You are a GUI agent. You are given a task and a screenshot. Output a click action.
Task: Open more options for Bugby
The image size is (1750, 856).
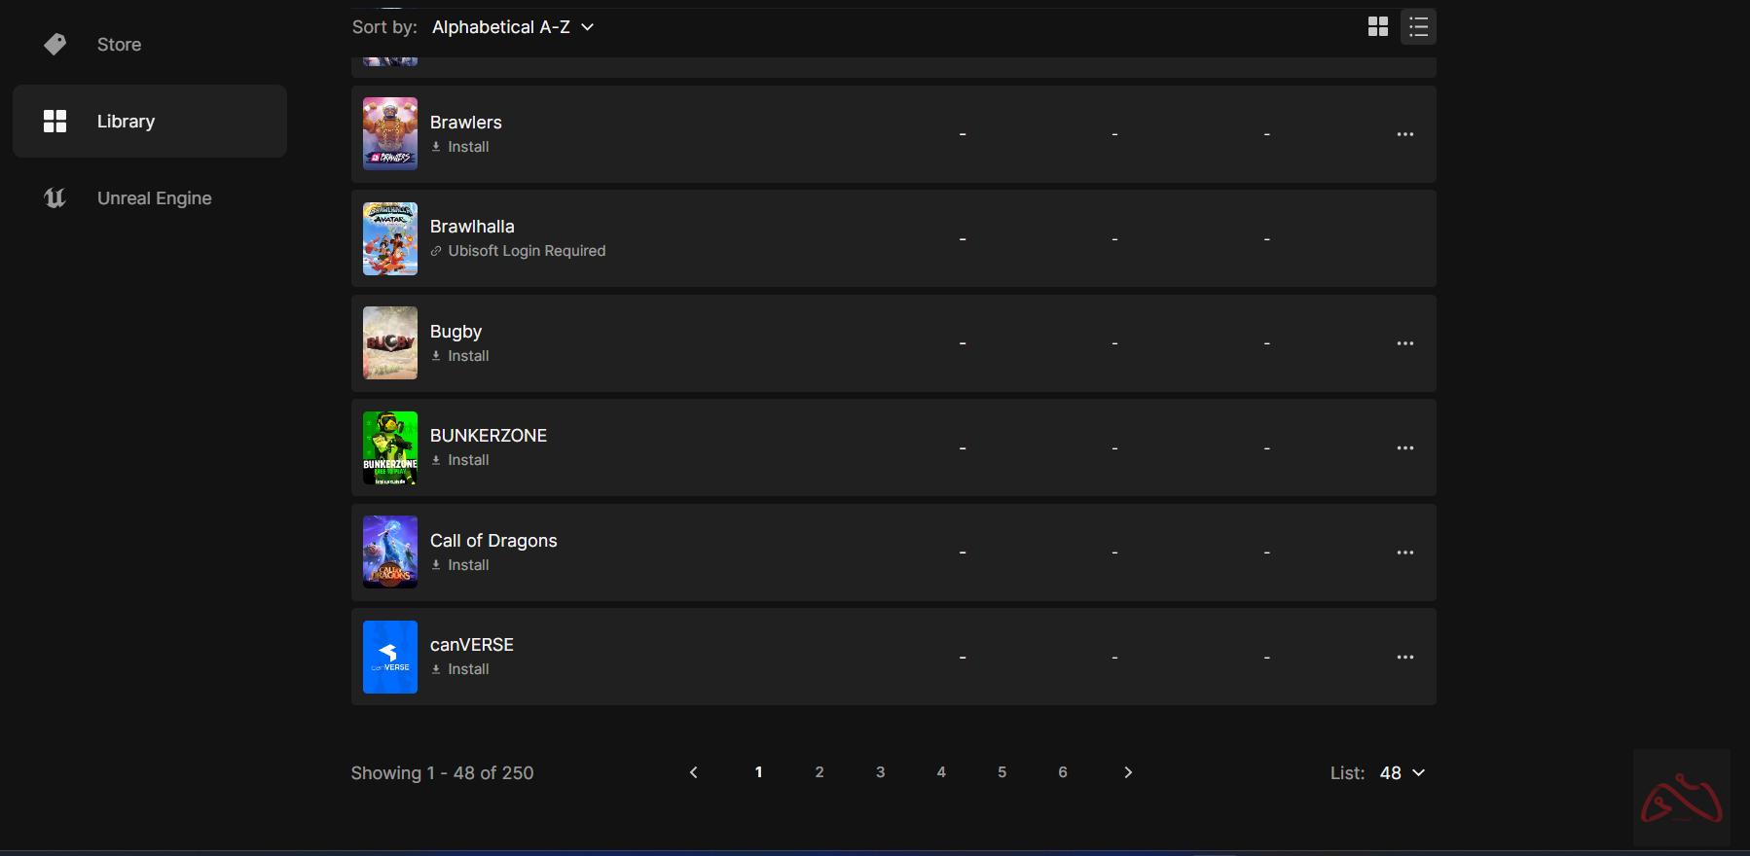1404,343
